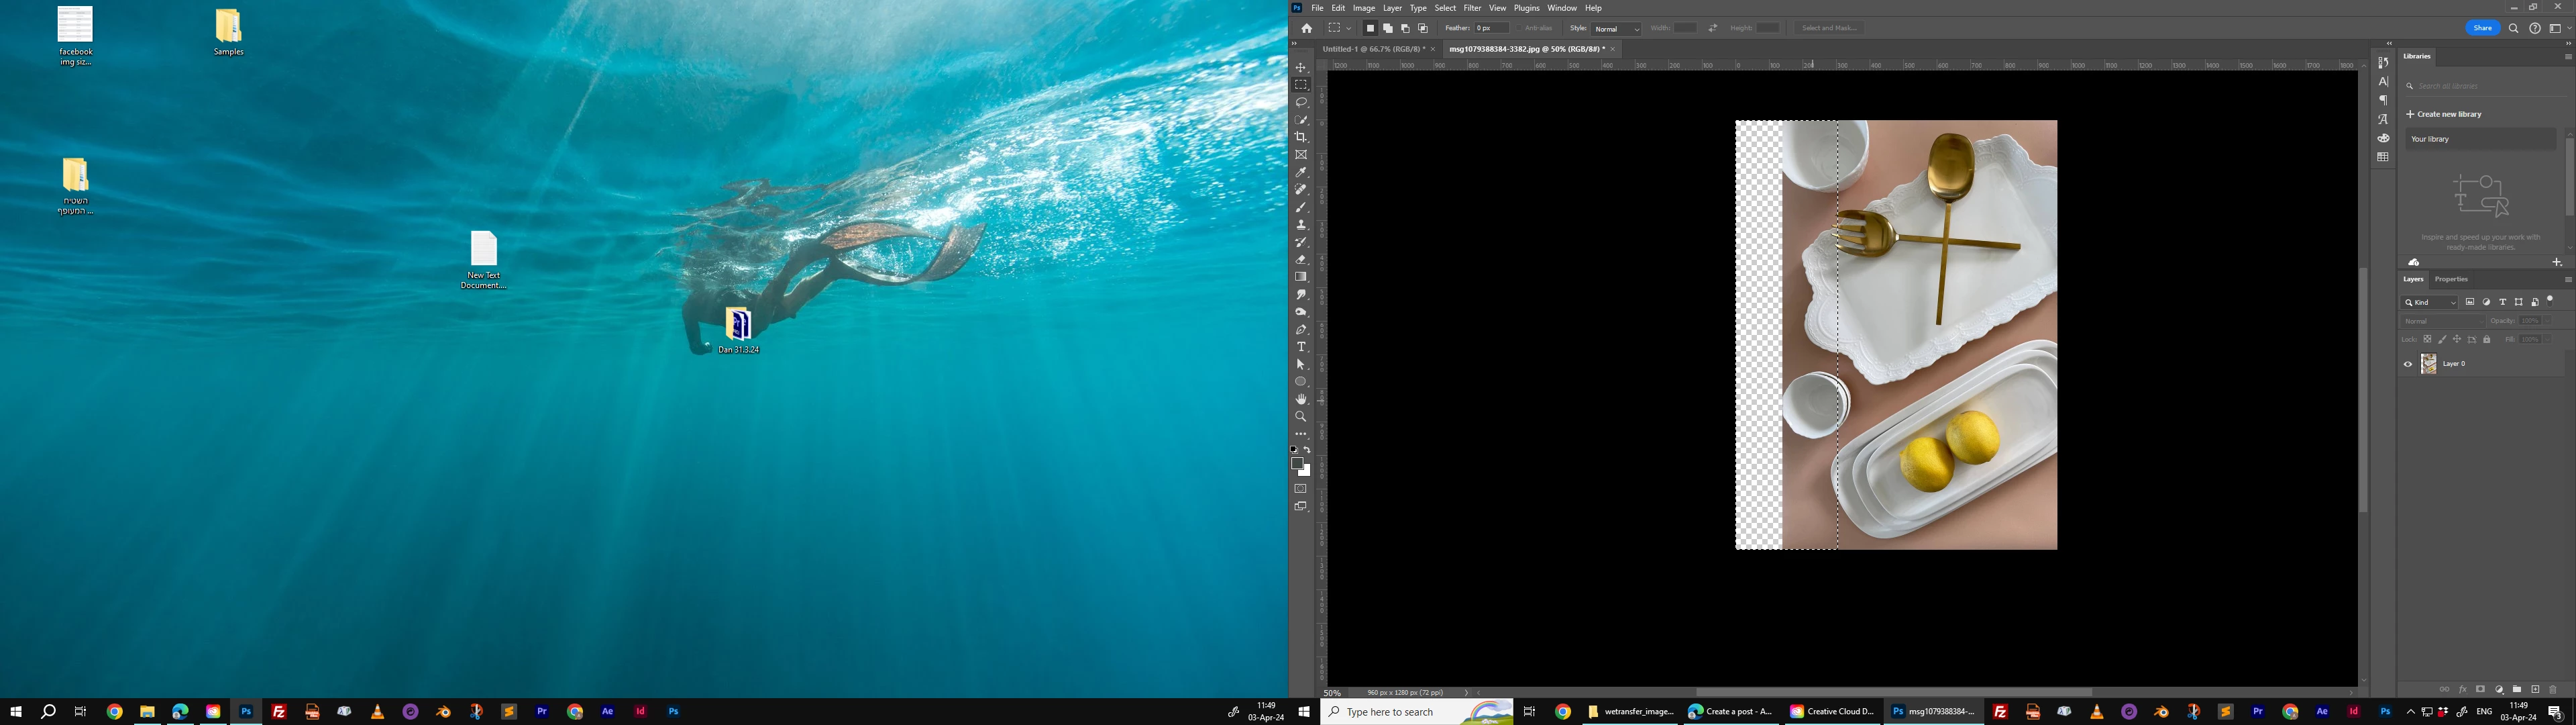Select the Hand tool

click(1301, 399)
